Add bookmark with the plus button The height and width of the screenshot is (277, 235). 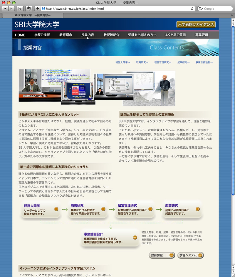pos(37,9)
